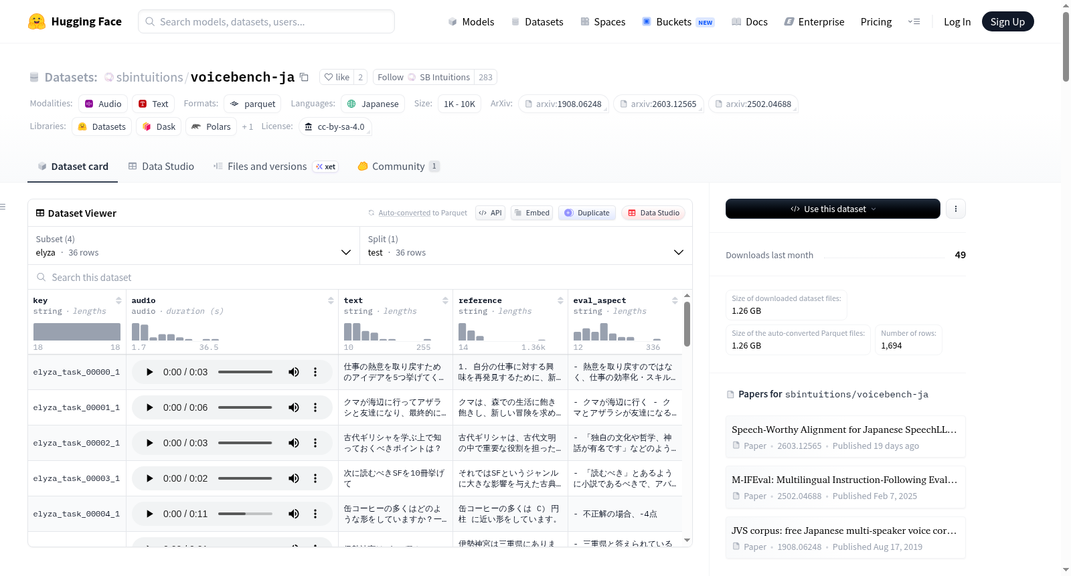Sort by the text column
This screenshot has width=1071, height=576.
point(445,300)
